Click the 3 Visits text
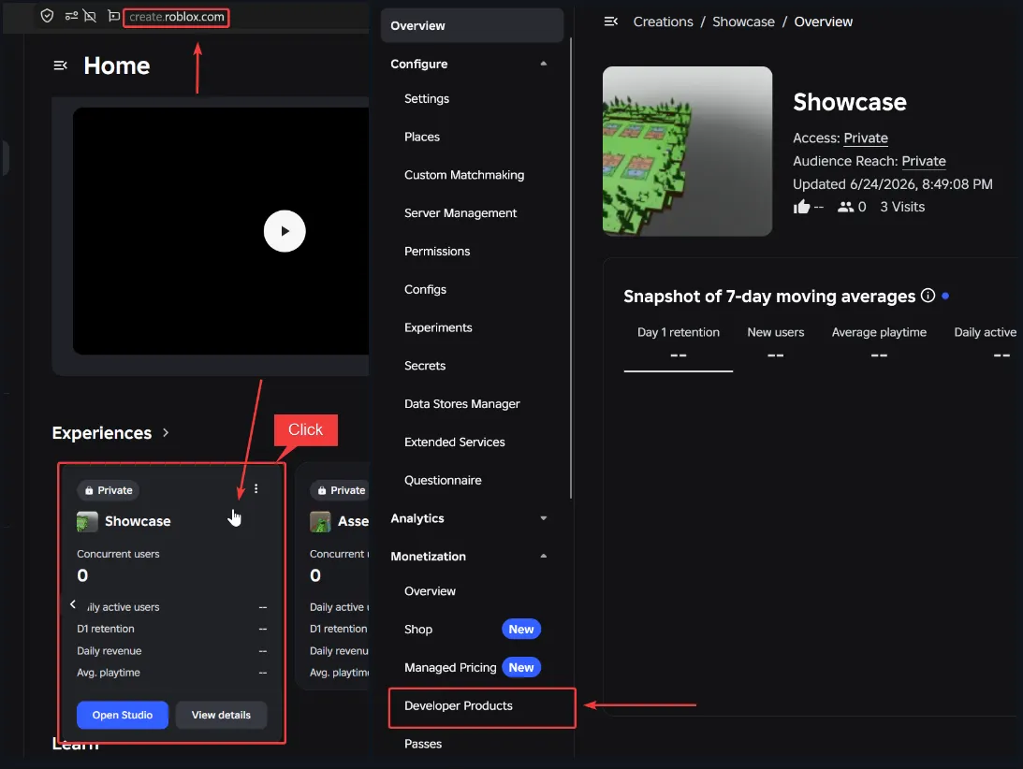 pyautogui.click(x=902, y=207)
